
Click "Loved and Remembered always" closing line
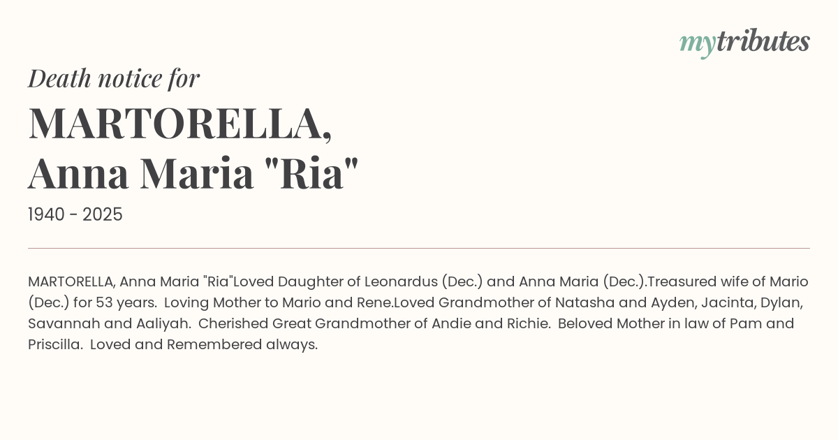pos(203,344)
